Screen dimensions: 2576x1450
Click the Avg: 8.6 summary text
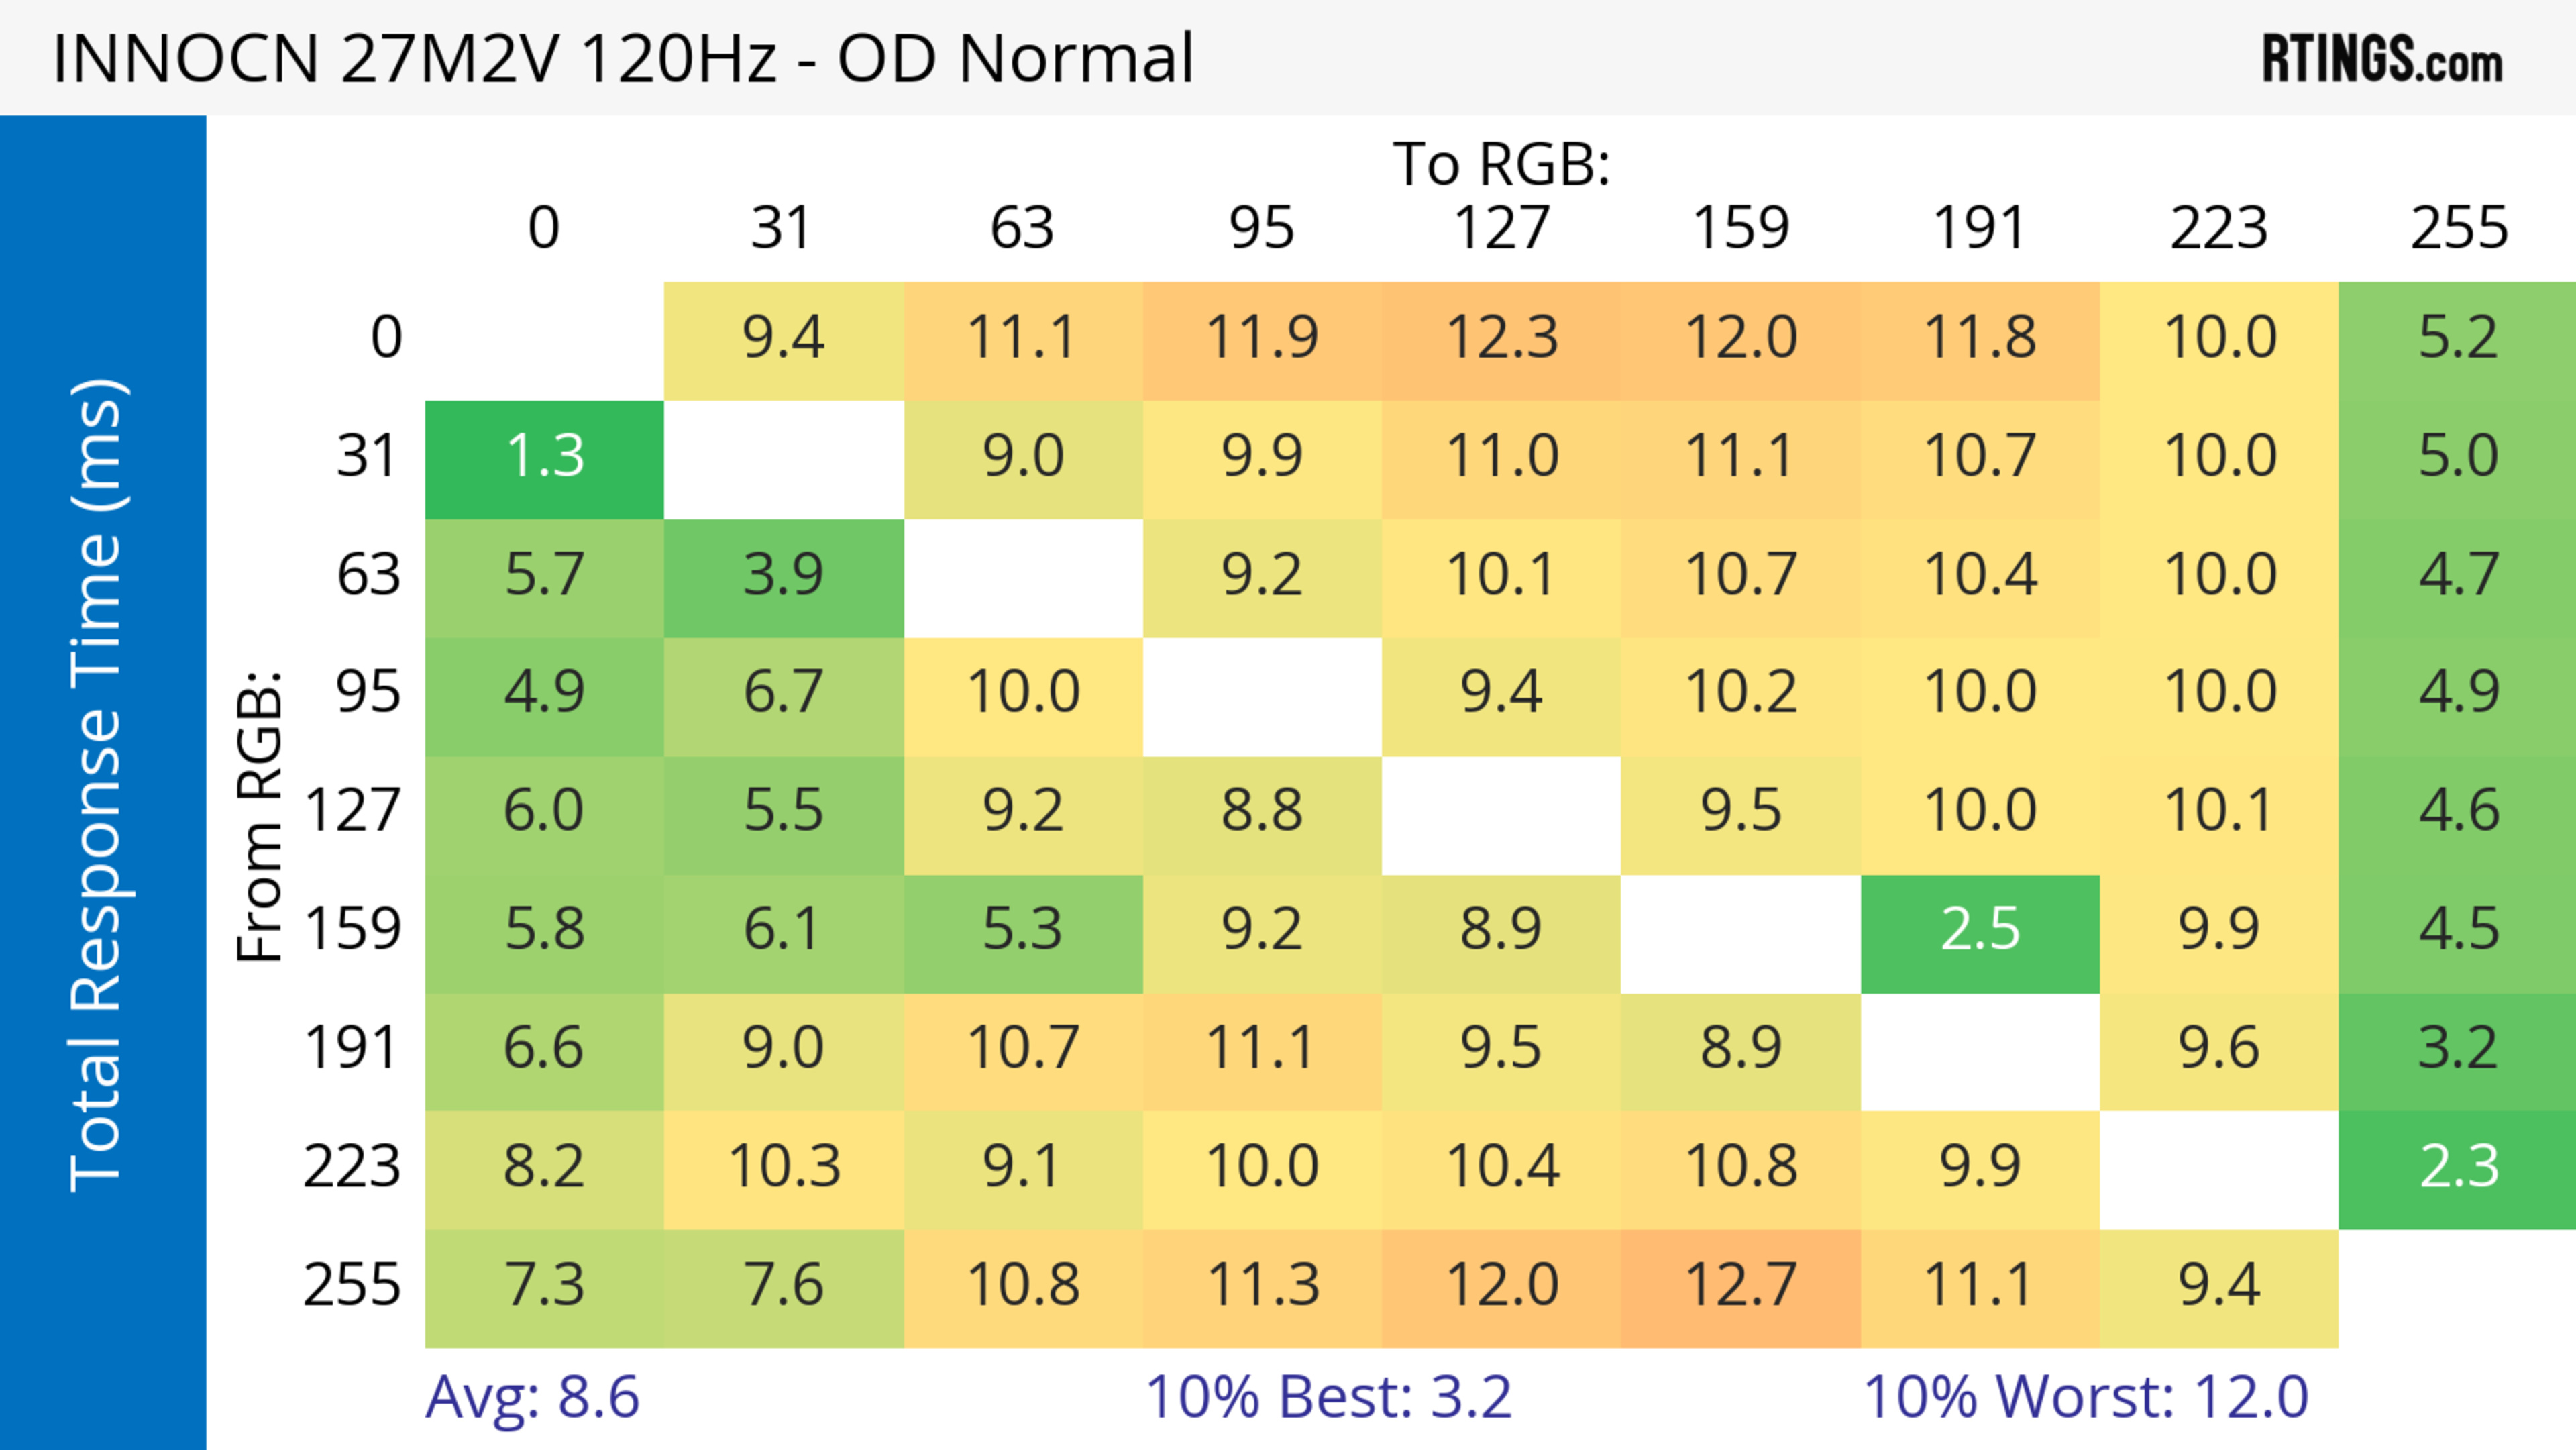click(x=532, y=1396)
